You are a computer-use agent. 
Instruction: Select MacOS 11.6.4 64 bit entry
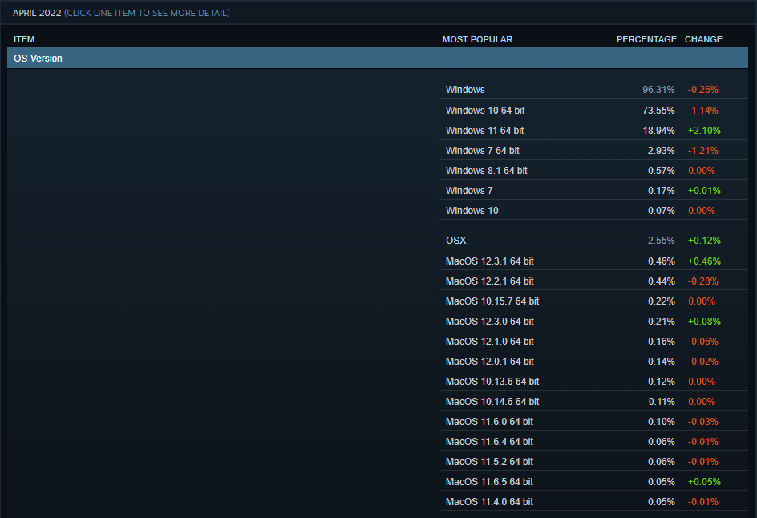click(593, 442)
